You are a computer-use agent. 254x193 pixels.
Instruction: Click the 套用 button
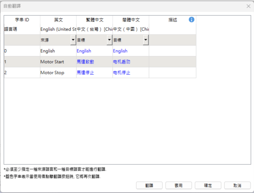tap(179, 186)
